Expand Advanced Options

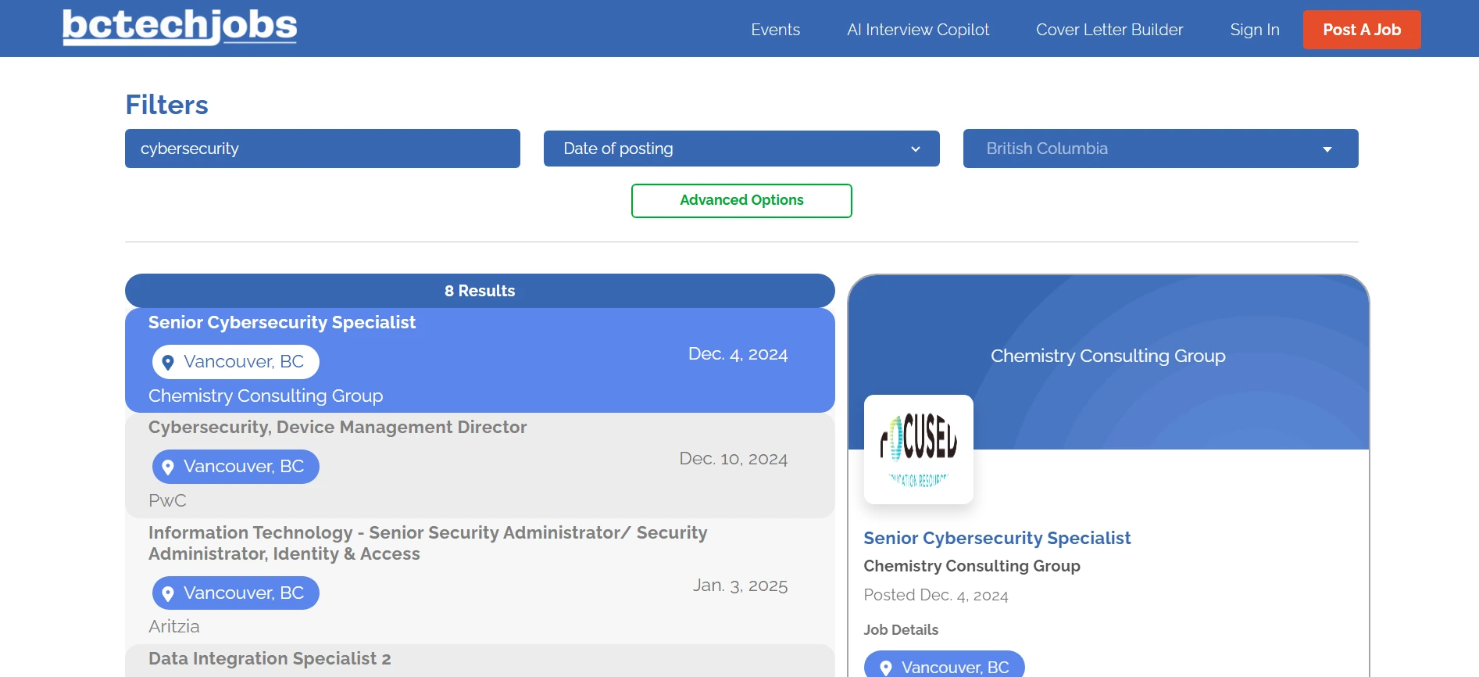pos(741,200)
